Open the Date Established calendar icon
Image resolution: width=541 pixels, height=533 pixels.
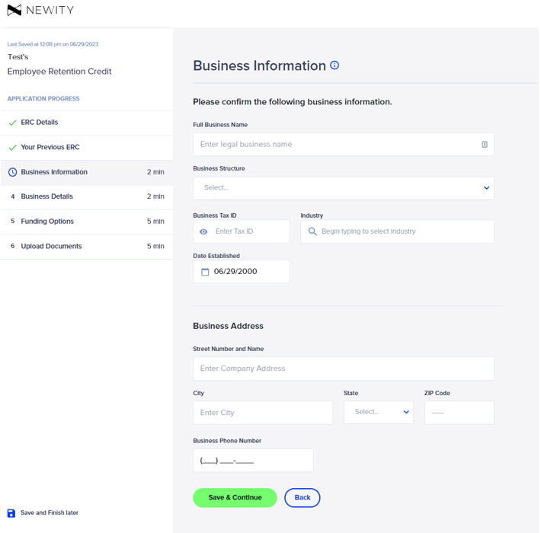point(205,272)
